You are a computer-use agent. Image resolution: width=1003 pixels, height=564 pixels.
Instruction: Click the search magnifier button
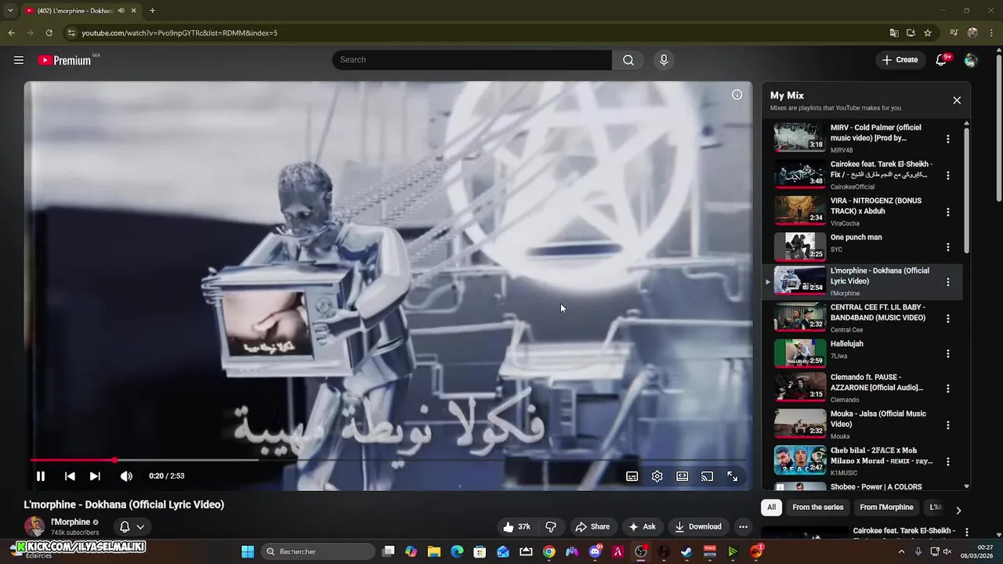coord(628,60)
